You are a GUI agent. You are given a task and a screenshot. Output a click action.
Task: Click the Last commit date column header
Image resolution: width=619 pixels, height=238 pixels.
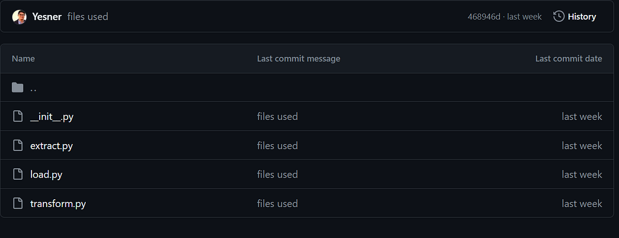[568, 58]
